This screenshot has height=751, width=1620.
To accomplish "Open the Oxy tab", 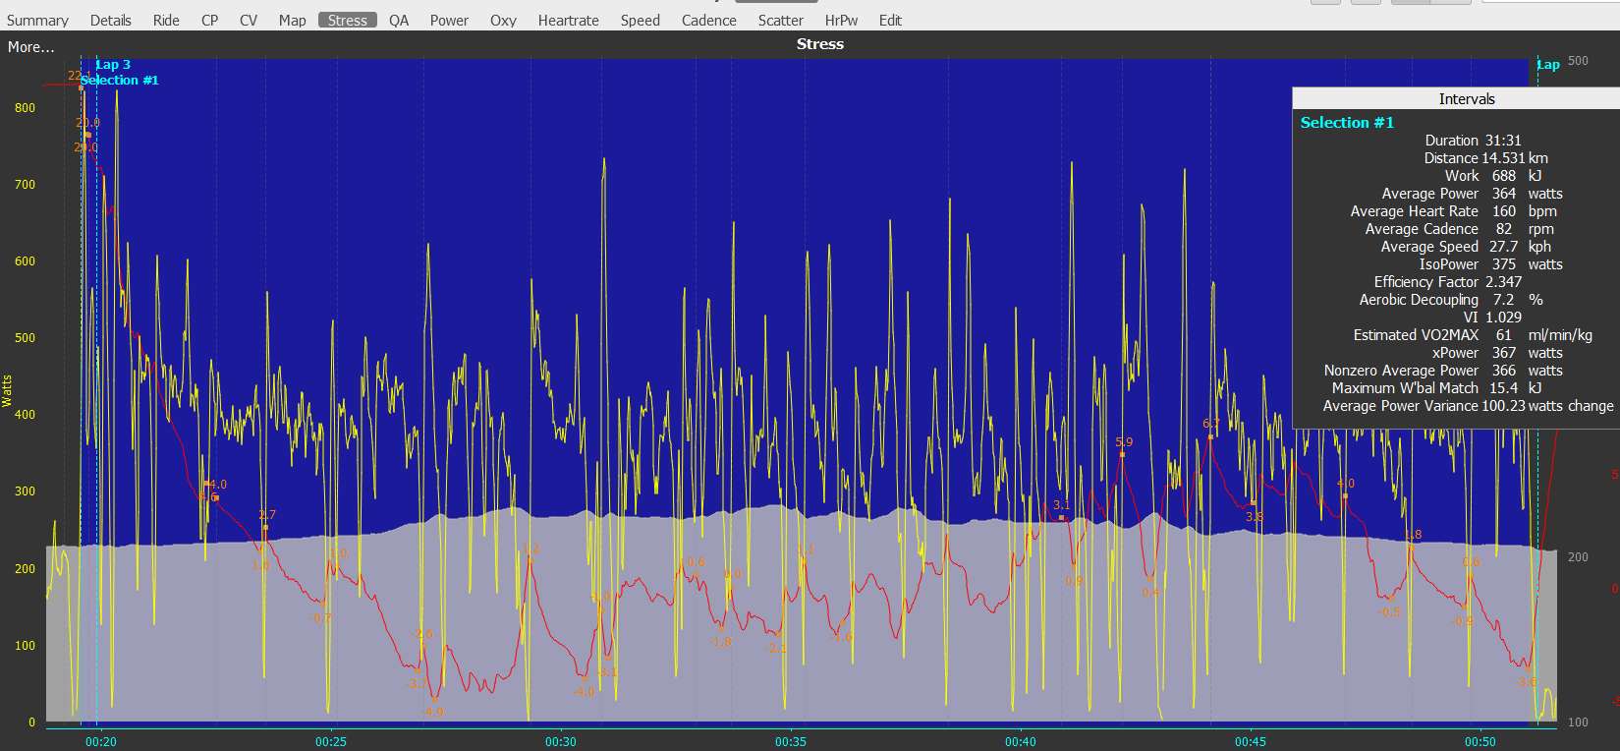I will [x=503, y=20].
